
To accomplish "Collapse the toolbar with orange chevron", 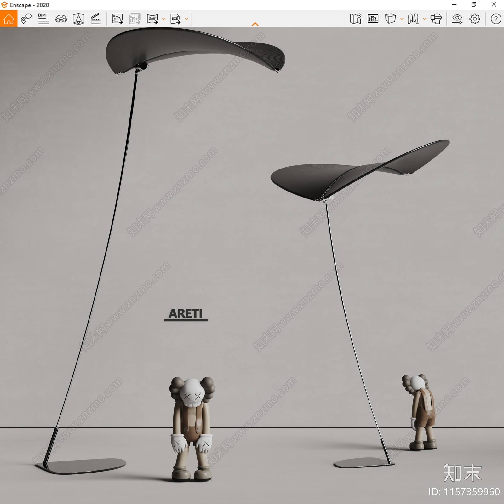I will [x=255, y=24].
